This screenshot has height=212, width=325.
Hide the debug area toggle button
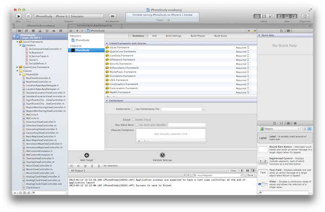(x=71, y=166)
